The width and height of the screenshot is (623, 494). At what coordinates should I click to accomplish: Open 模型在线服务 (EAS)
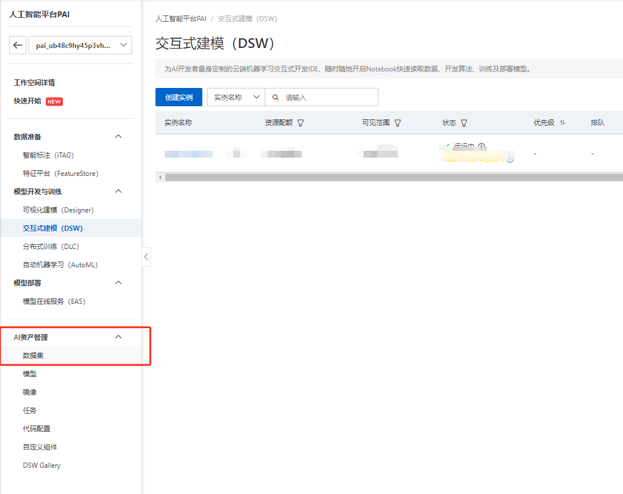pos(54,301)
